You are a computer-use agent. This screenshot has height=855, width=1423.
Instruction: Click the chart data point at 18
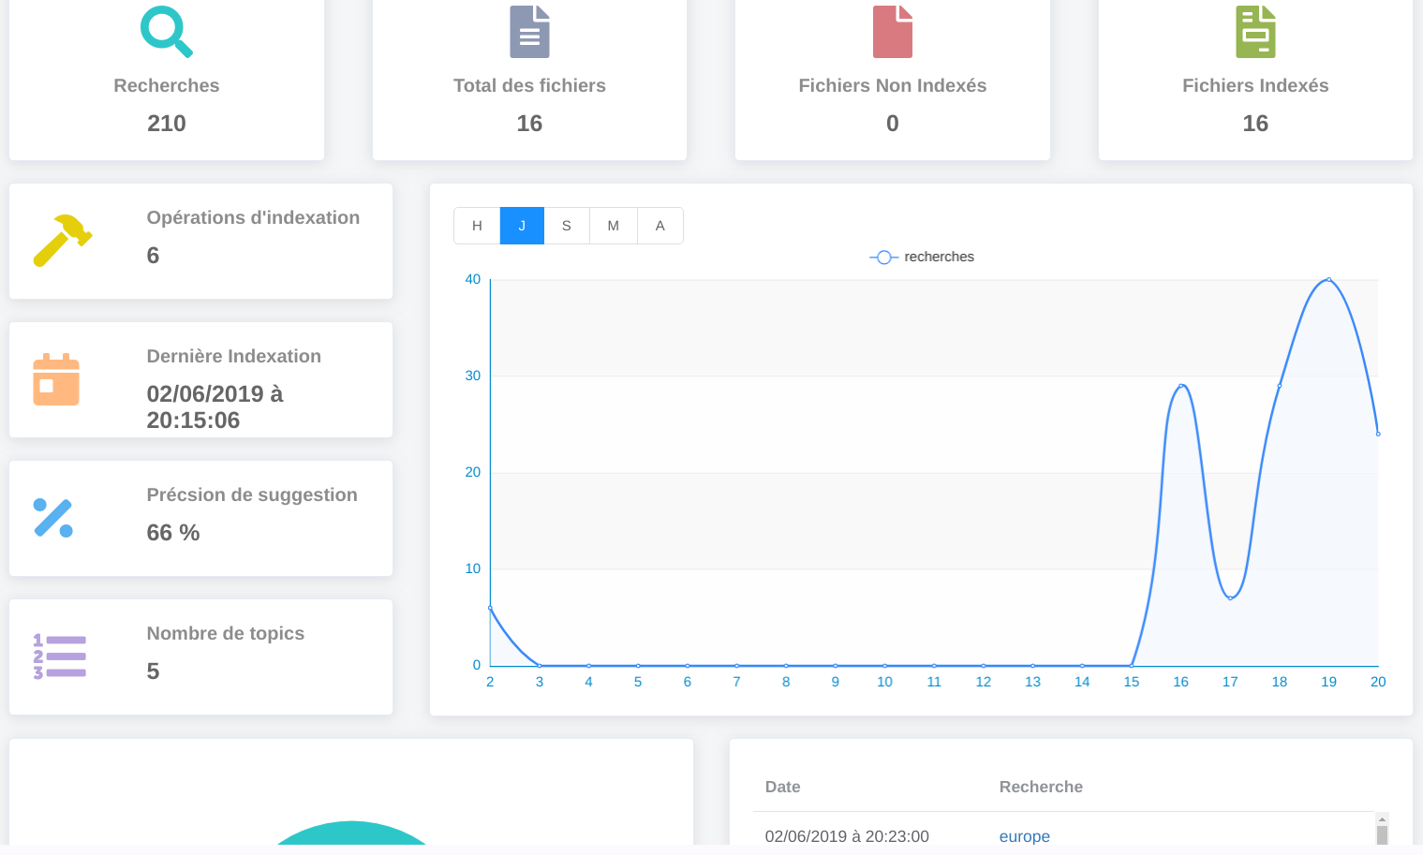tap(1280, 386)
